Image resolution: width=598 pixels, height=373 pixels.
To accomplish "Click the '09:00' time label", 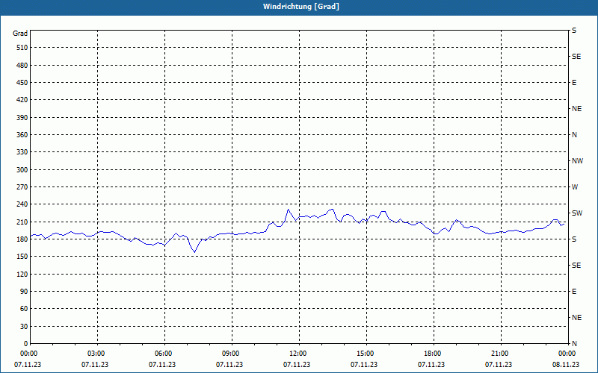I will (x=232, y=354).
